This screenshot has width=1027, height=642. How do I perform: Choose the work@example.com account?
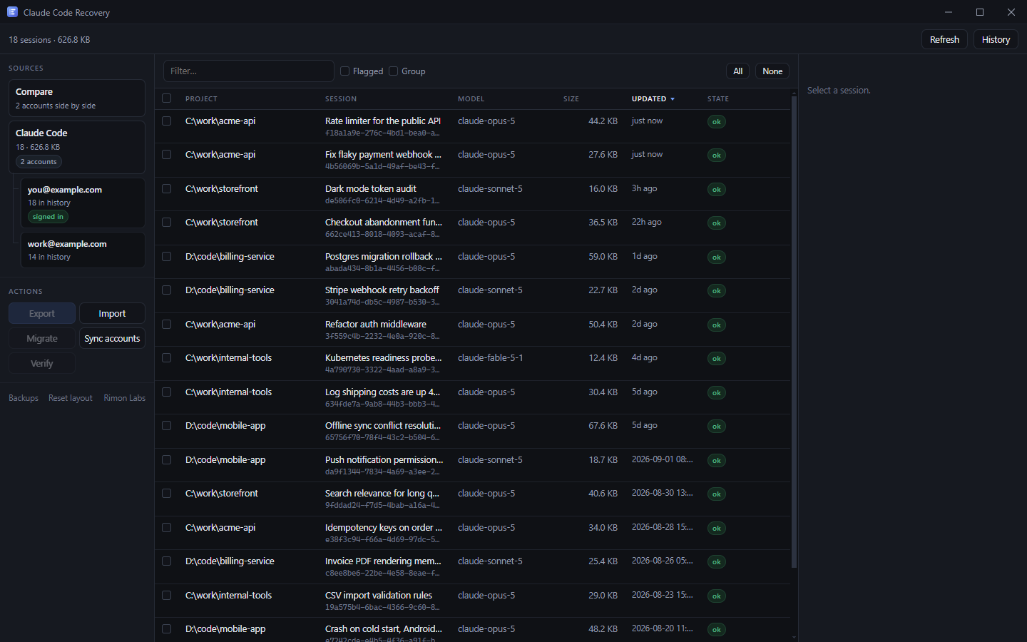[x=82, y=250]
